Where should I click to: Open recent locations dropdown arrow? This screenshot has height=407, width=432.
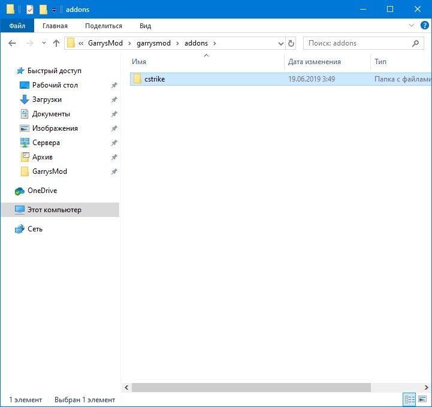[x=44, y=43]
